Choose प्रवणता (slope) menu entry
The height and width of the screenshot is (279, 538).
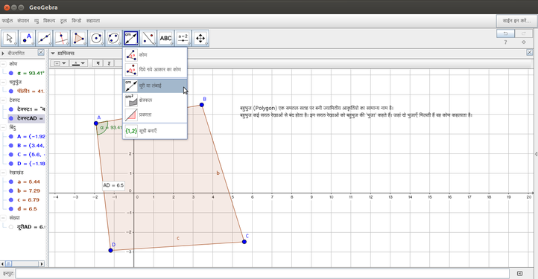[155, 115]
